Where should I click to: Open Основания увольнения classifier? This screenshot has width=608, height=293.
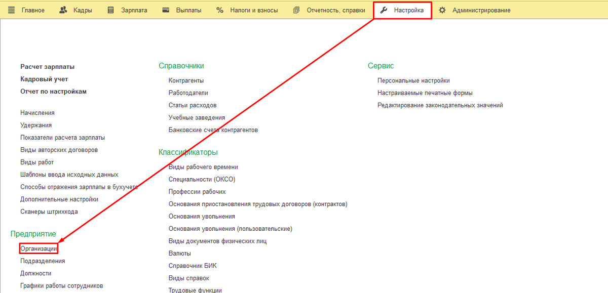click(202, 217)
